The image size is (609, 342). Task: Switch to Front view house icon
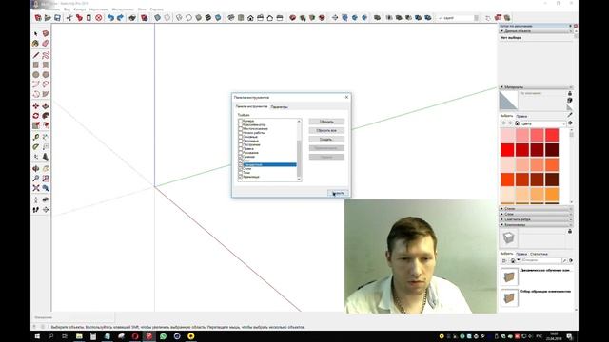(250, 18)
